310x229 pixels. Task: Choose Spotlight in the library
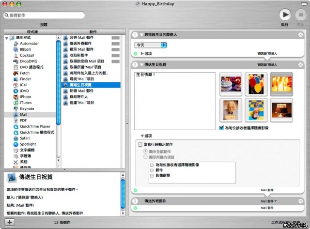pos(28,144)
